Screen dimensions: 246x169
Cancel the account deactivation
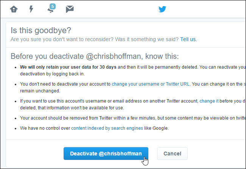[x=172, y=154]
